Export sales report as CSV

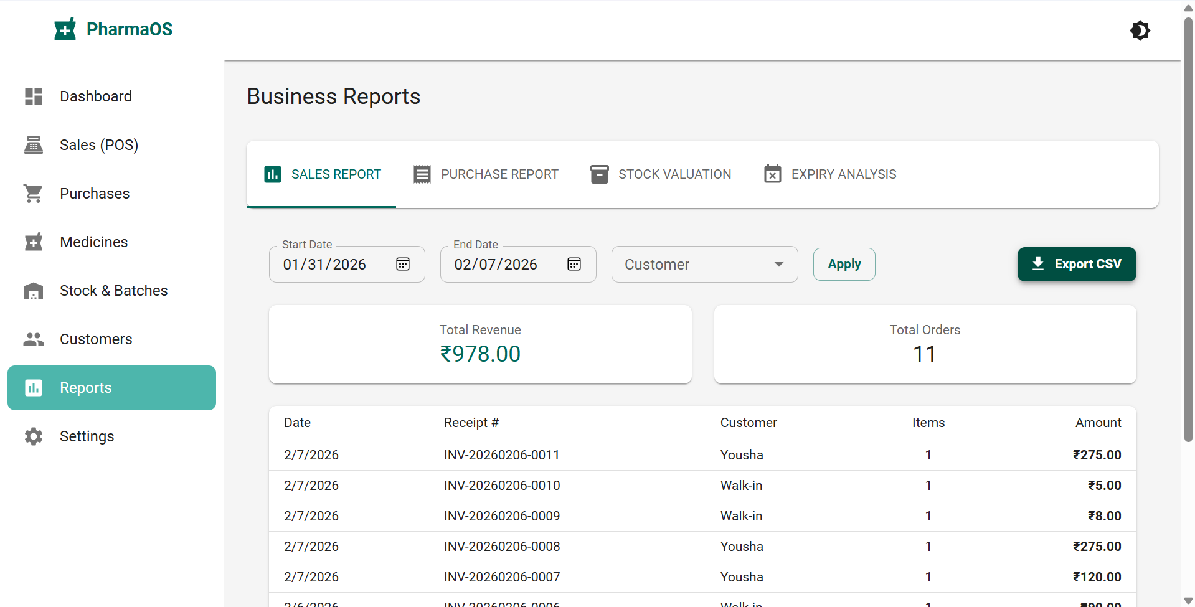point(1076,265)
